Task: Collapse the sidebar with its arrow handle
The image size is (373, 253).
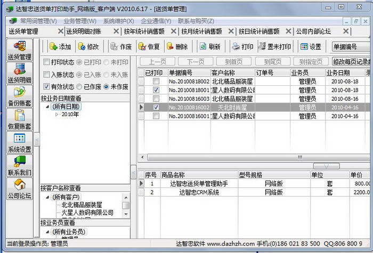Action: tap(37, 140)
